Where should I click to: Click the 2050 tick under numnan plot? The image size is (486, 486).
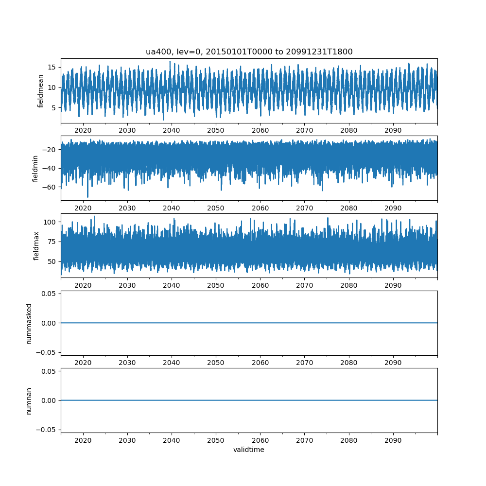pos(216,441)
